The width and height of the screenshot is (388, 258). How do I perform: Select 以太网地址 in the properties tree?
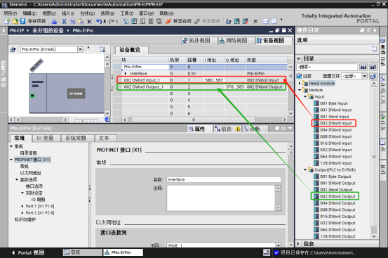click(31, 173)
